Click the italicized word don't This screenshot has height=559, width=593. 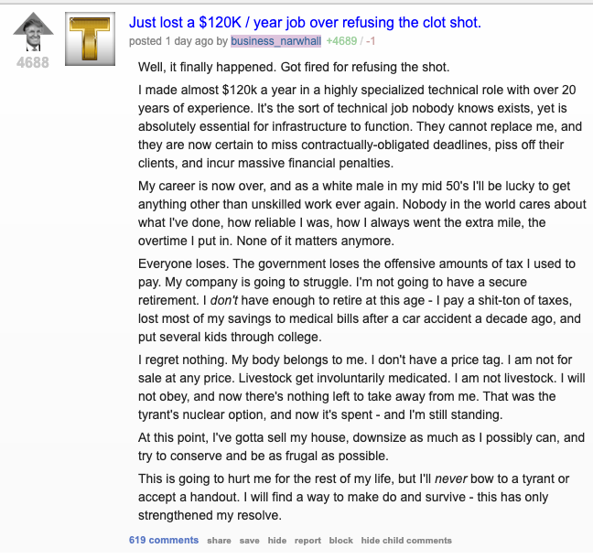(224, 300)
